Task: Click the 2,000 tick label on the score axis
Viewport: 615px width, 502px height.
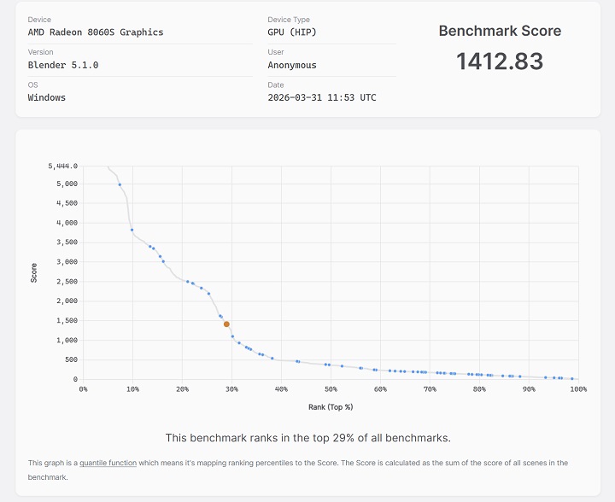Action: tap(66, 301)
